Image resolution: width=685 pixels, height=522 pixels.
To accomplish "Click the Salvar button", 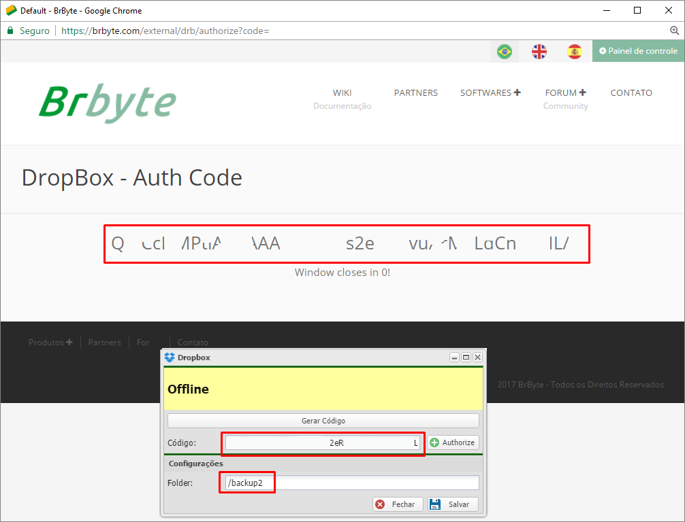I will (x=453, y=504).
